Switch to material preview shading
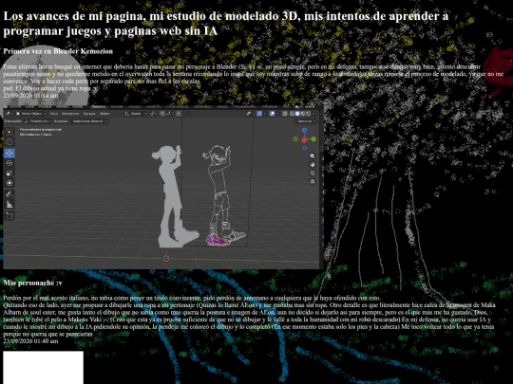Screen dimensions: 513x384 [303, 114]
